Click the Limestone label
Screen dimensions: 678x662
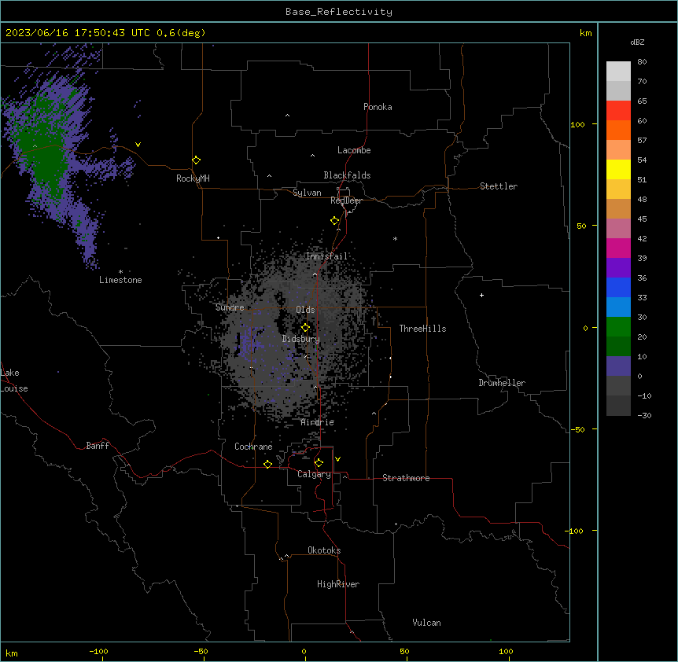(x=120, y=280)
